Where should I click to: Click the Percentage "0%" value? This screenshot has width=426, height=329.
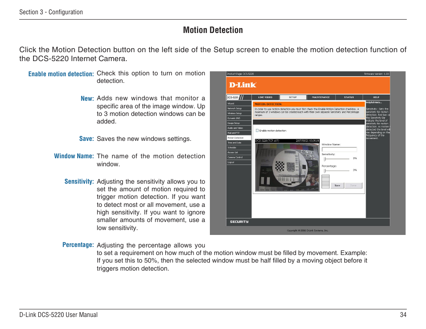tap(355, 170)
